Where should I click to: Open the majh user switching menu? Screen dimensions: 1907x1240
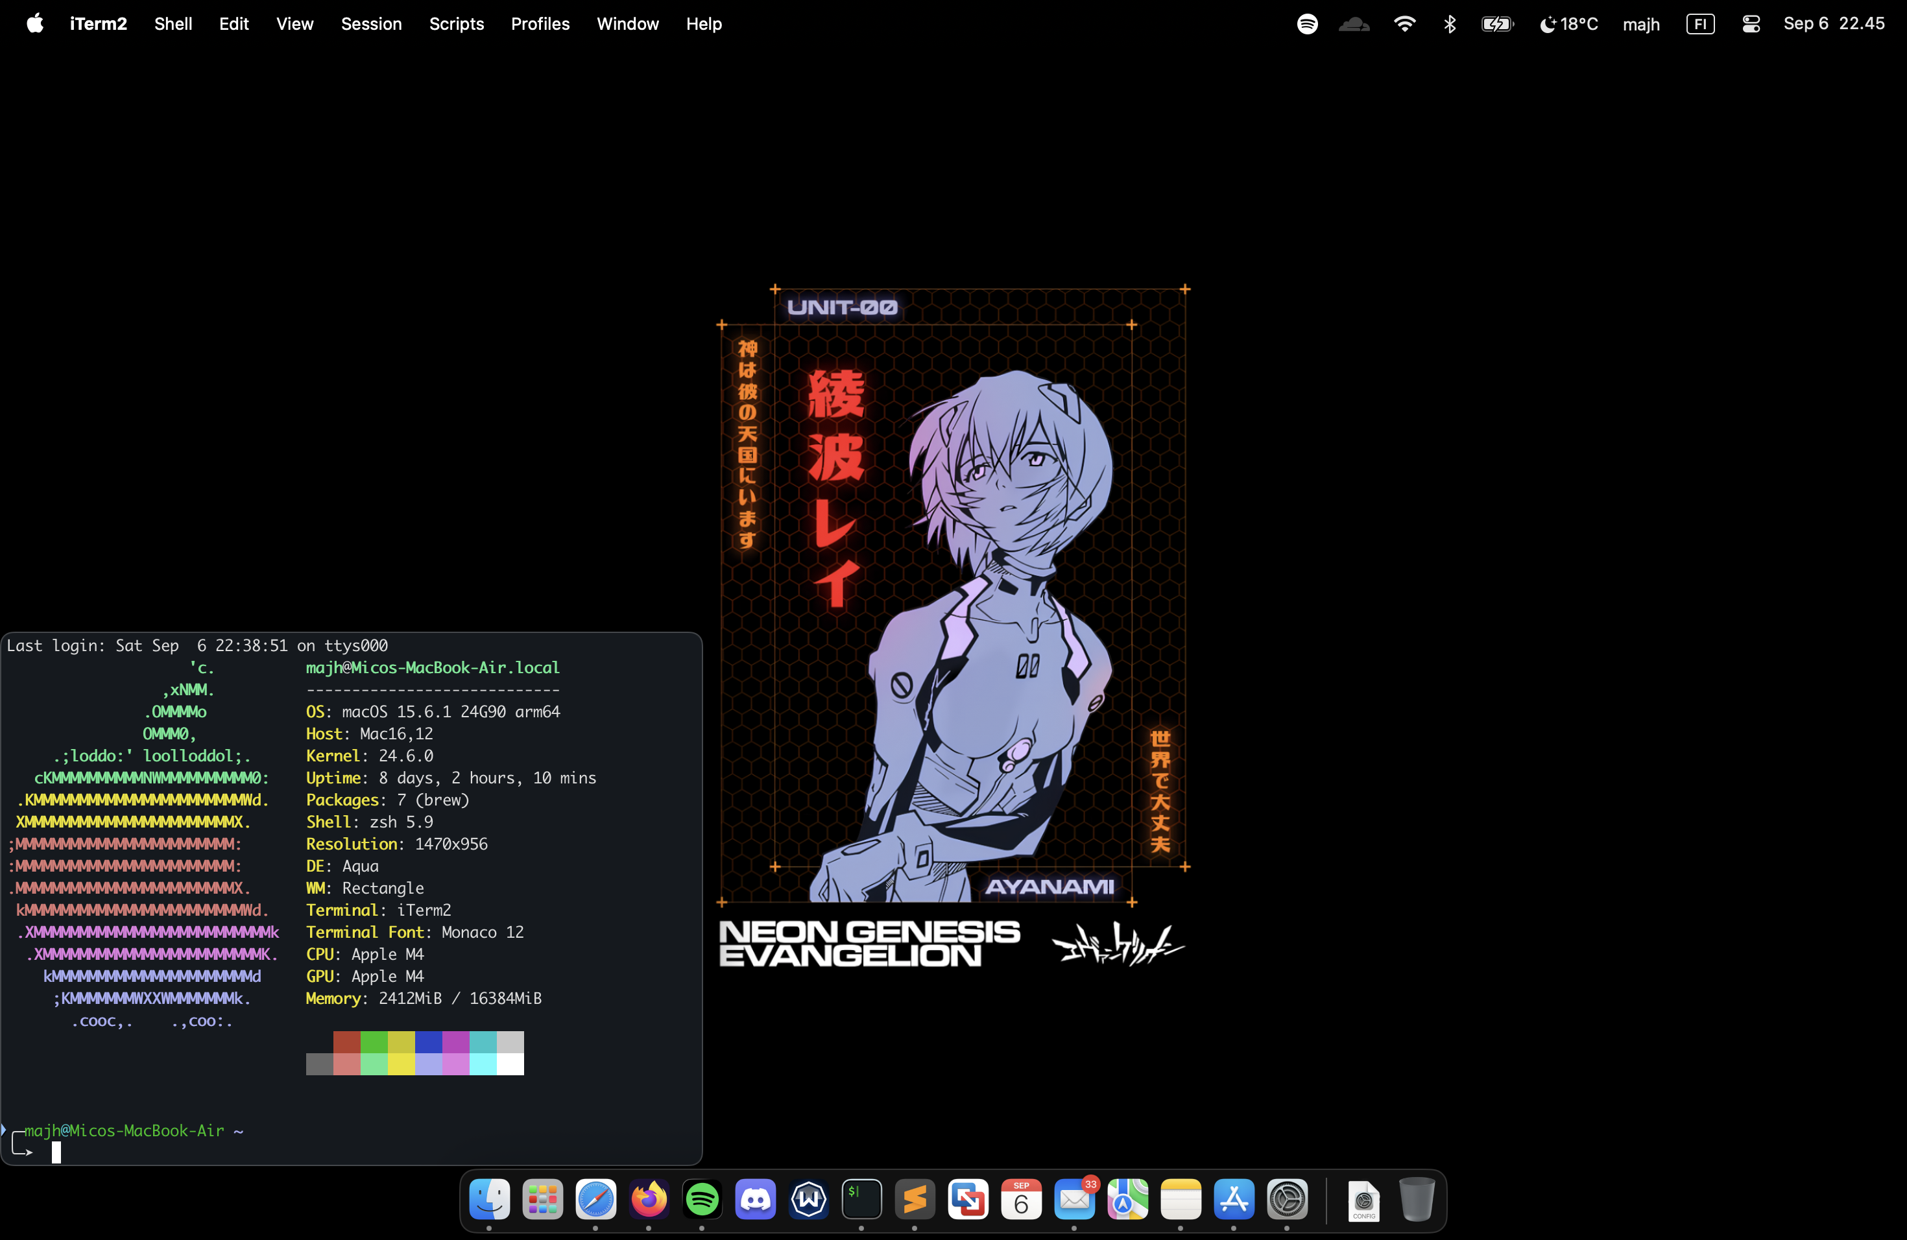(1641, 24)
